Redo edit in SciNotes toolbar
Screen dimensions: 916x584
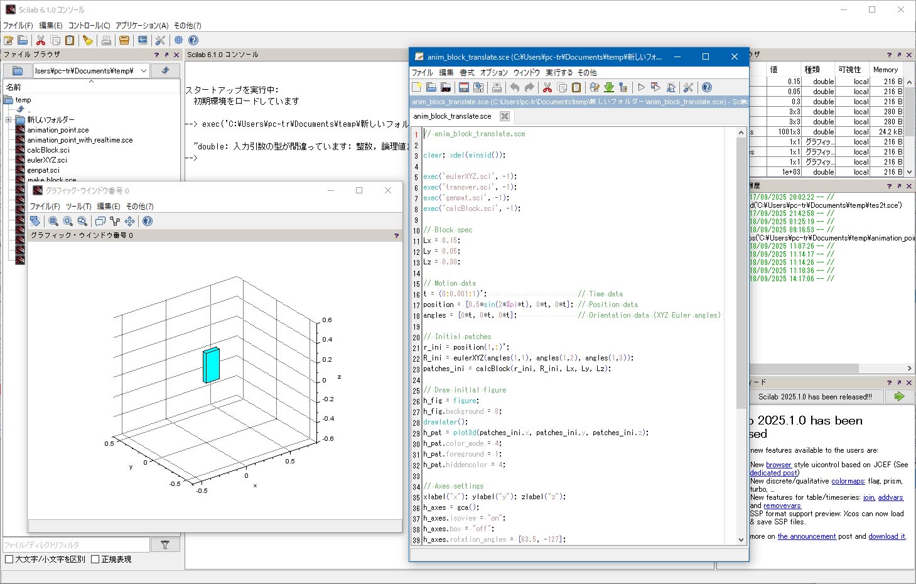(529, 87)
